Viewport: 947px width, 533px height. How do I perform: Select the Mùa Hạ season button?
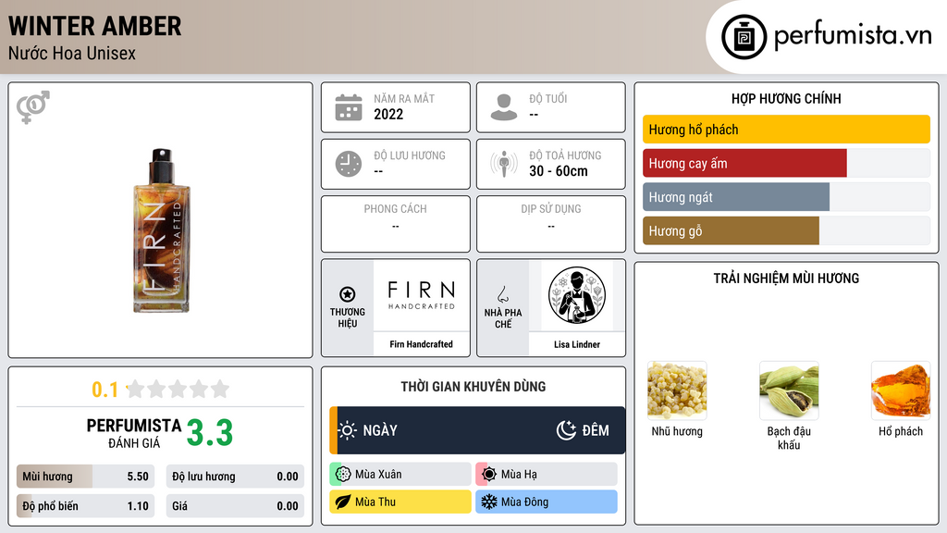tap(547, 475)
